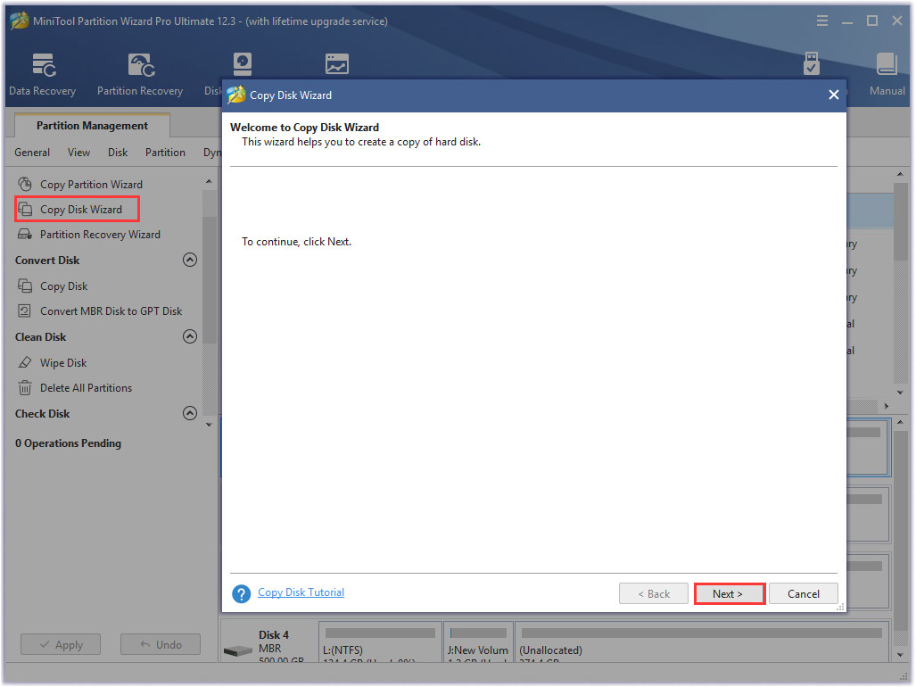Click Next in Copy Disk Wizard
Screen dimensions: 916x687
coord(729,593)
